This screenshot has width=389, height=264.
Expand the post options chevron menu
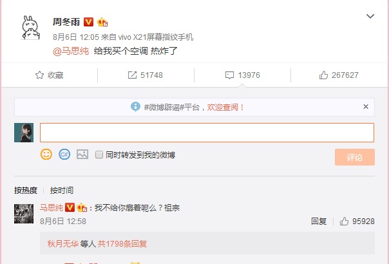(x=370, y=16)
